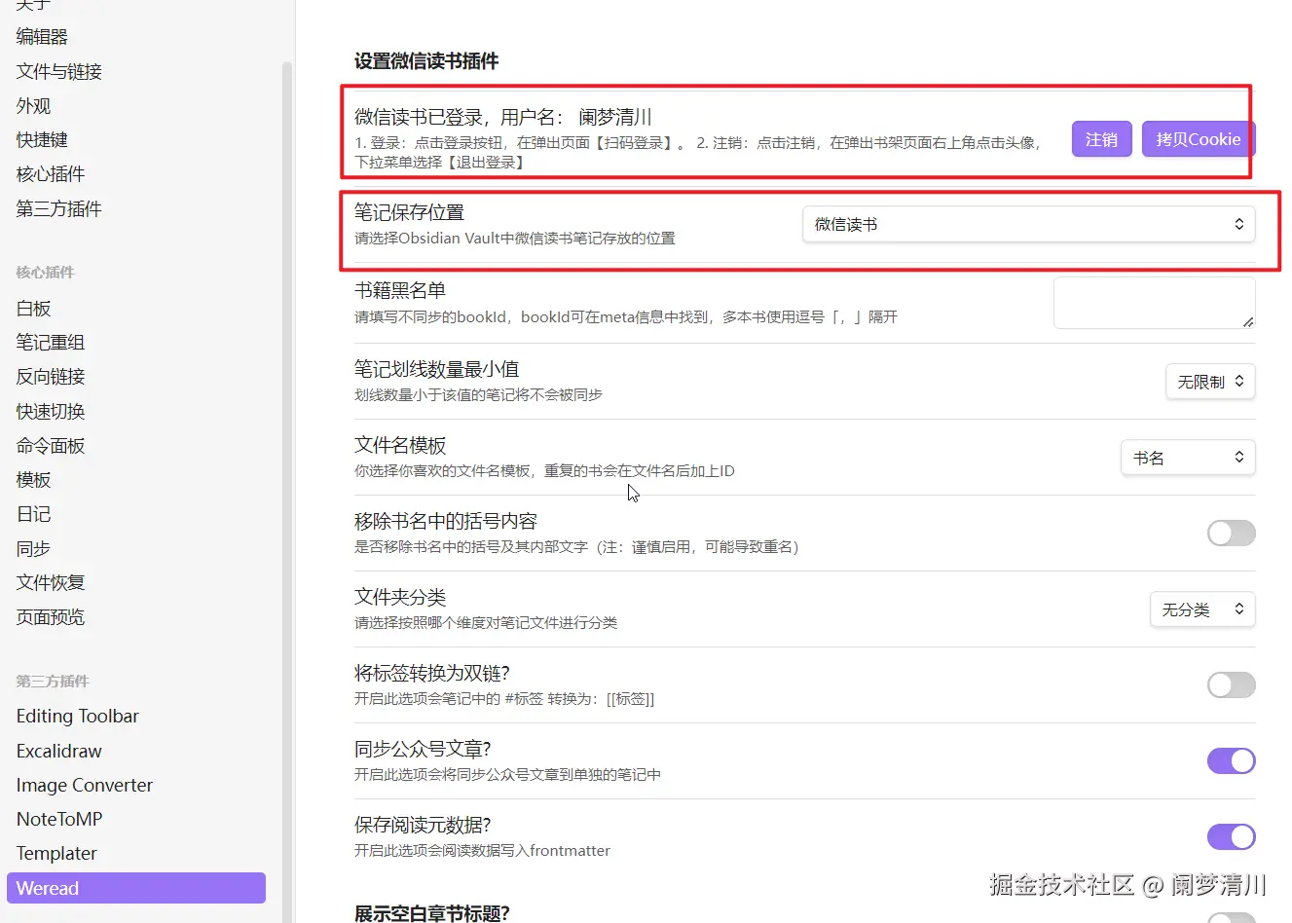Viewport: 1292px width, 923px height.
Task: Open the 编辑器 settings section
Action: point(42,37)
